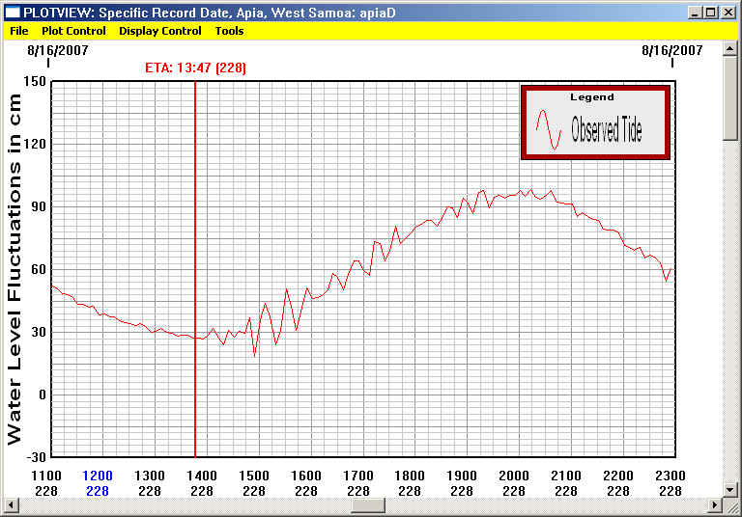The width and height of the screenshot is (742, 517).
Task: Click the right 8/16/2007 end date label
Action: point(672,50)
